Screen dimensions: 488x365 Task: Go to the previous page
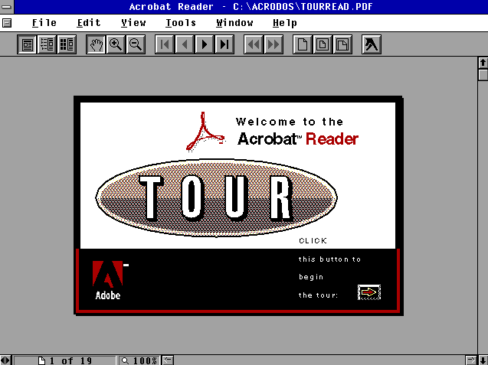coord(185,44)
